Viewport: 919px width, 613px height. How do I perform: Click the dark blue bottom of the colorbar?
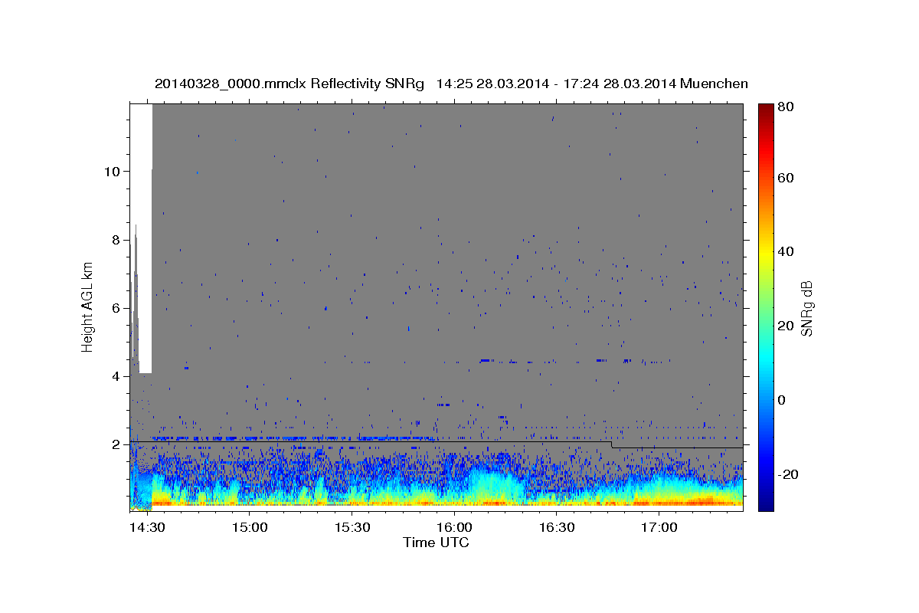point(765,503)
